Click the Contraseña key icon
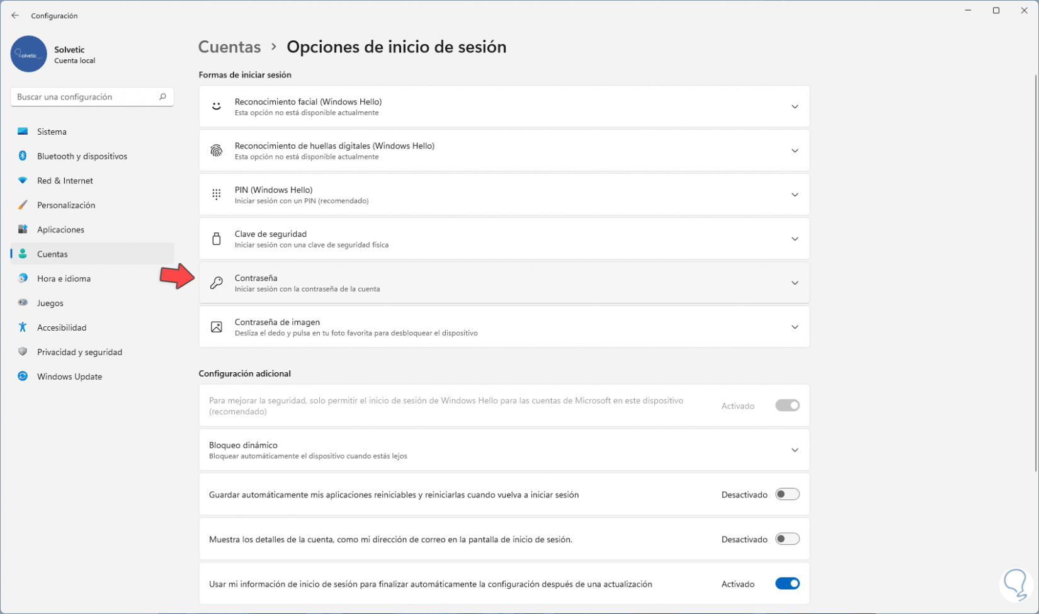 click(x=217, y=283)
